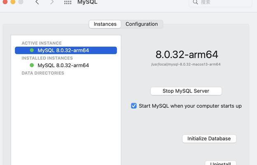
Task: Click the green status dot under Active Instance
Action: [x=32, y=50]
